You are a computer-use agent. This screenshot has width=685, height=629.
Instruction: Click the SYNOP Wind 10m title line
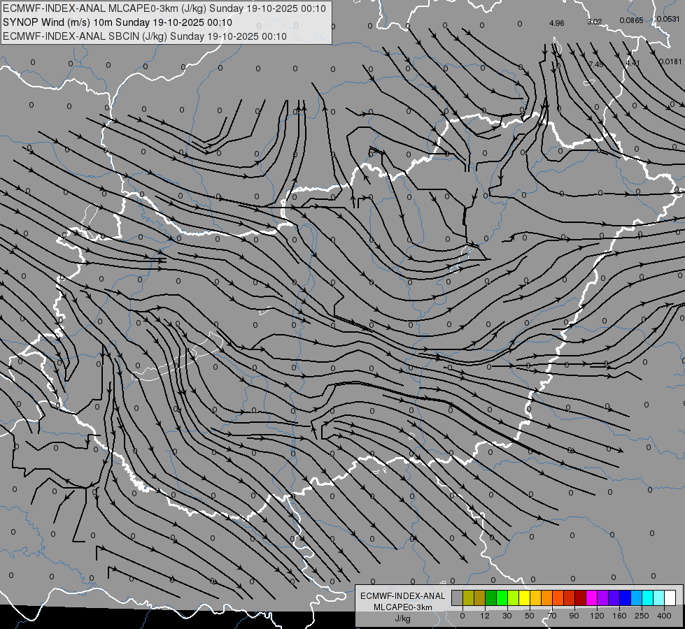(117, 22)
